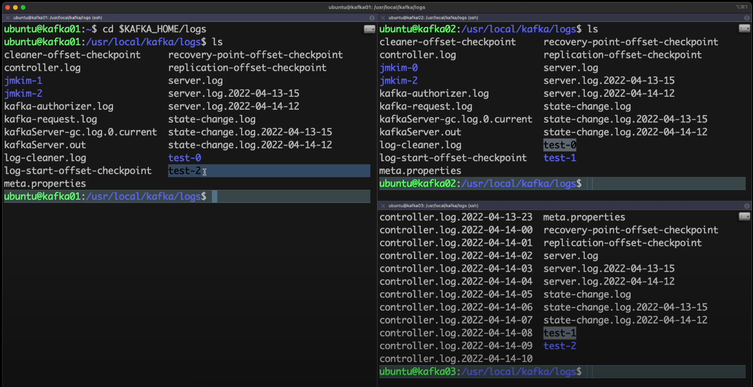Click log-start-offset-checkpoint in kafka01 pane
The width and height of the screenshot is (753, 387).
(78, 171)
